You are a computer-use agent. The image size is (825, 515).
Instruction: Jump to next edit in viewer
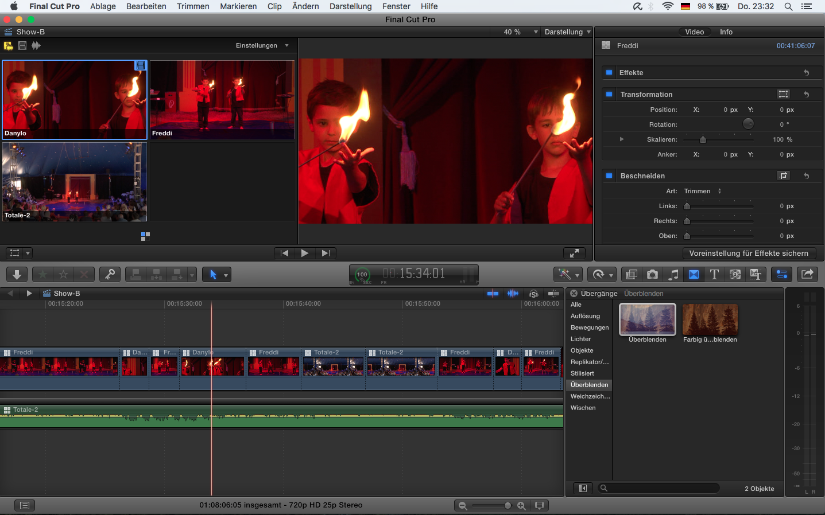point(326,253)
